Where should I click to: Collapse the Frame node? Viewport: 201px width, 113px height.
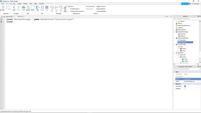coord(178,57)
